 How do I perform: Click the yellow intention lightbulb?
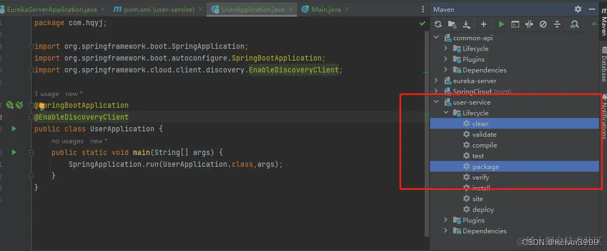[41, 106]
